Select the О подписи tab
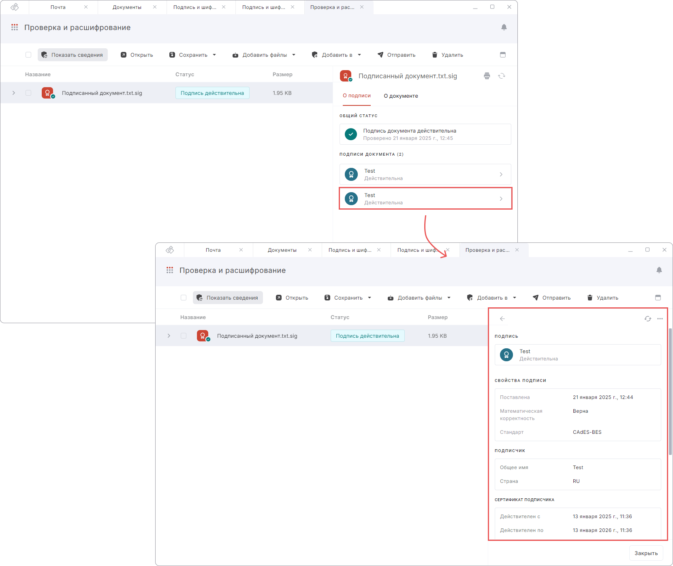The height and width of the screenshot is (566, 673). point(357,96)
